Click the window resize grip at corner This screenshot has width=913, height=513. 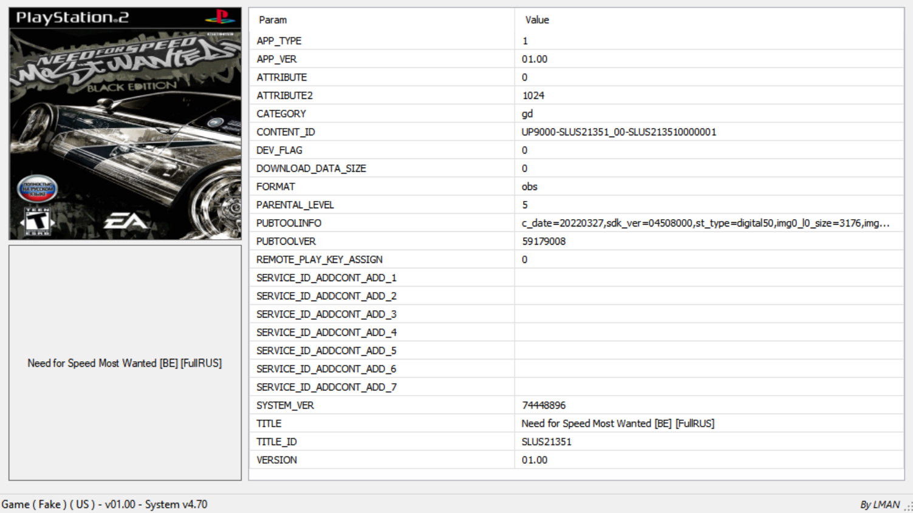[x=908, y=508]
